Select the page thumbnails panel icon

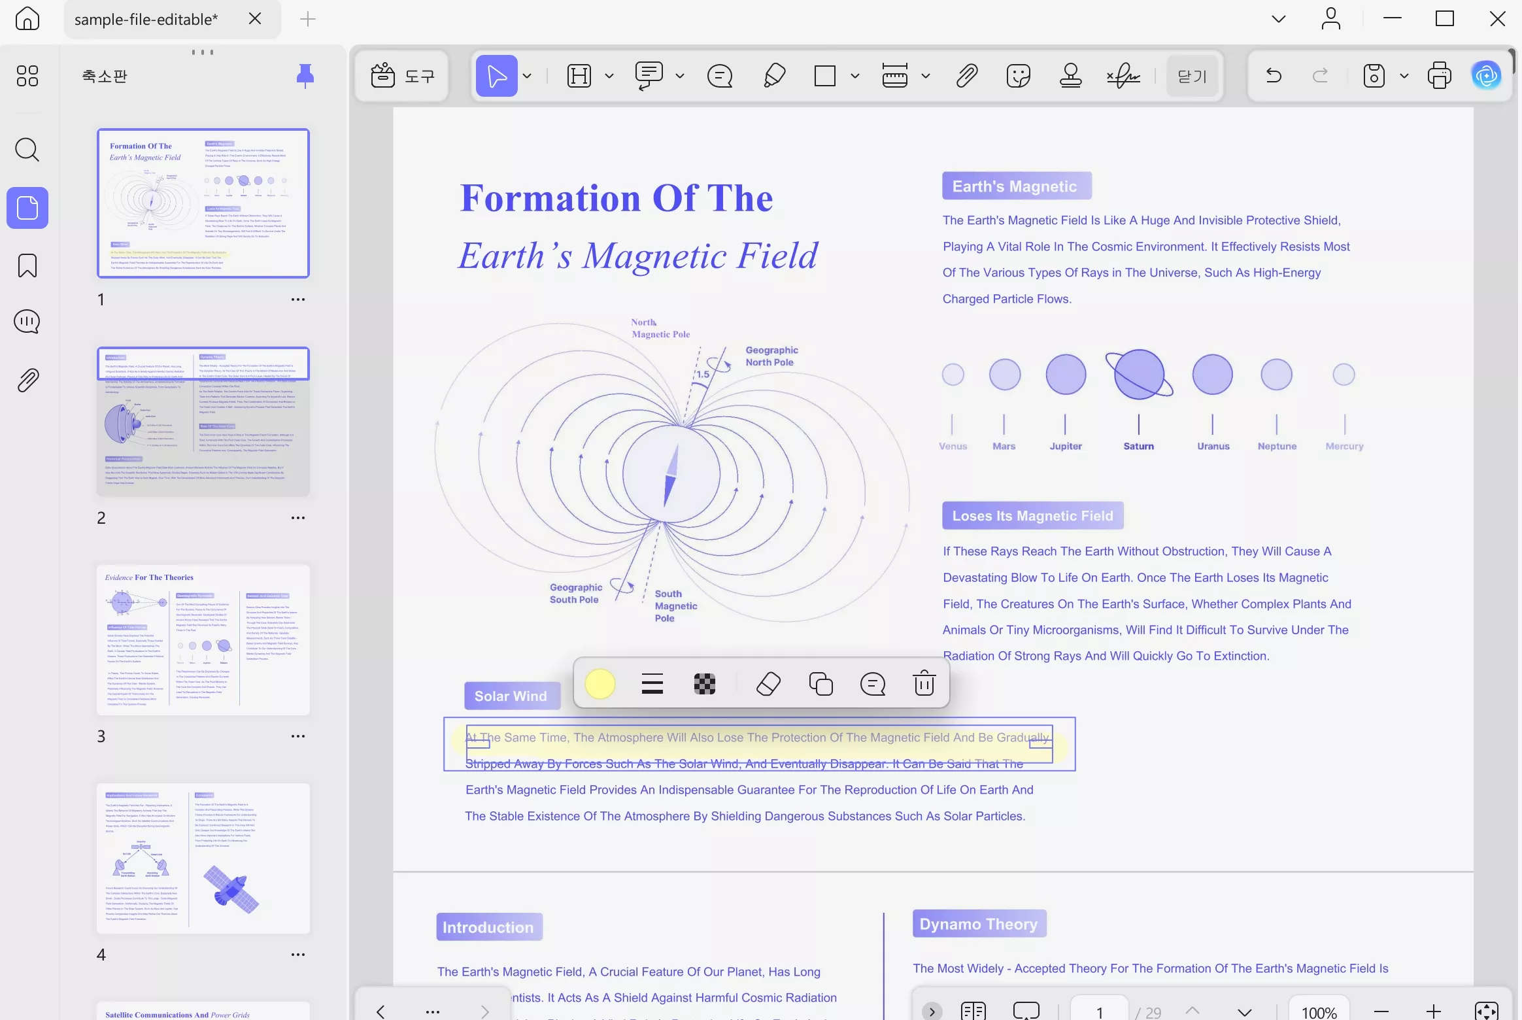coord(27,208)
